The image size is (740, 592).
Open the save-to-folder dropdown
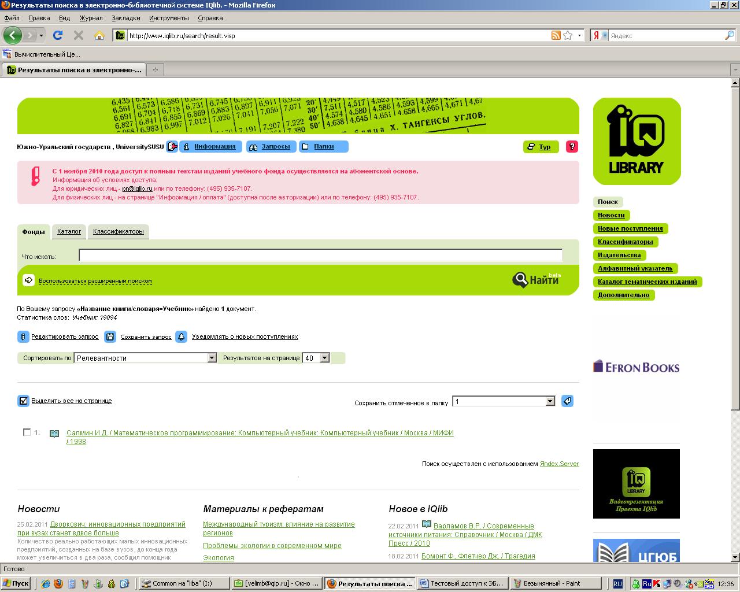[504, 401]
